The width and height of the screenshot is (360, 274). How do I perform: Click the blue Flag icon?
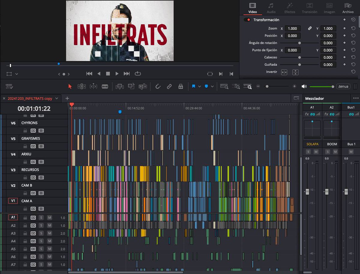tap(193, 86)
